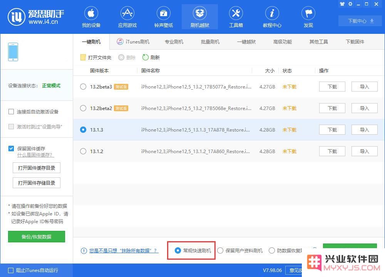385x277 pixels.
Task: Click the 大小 column header
Action: point(269,71)
